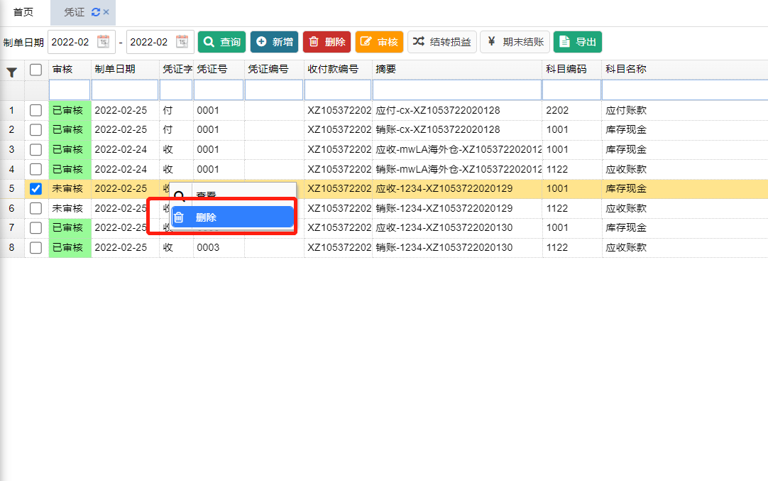Image resolution: width=768 pixels, height=481 pixels.
Task: Open the end date calendar picker
Action: click(182, 42)
